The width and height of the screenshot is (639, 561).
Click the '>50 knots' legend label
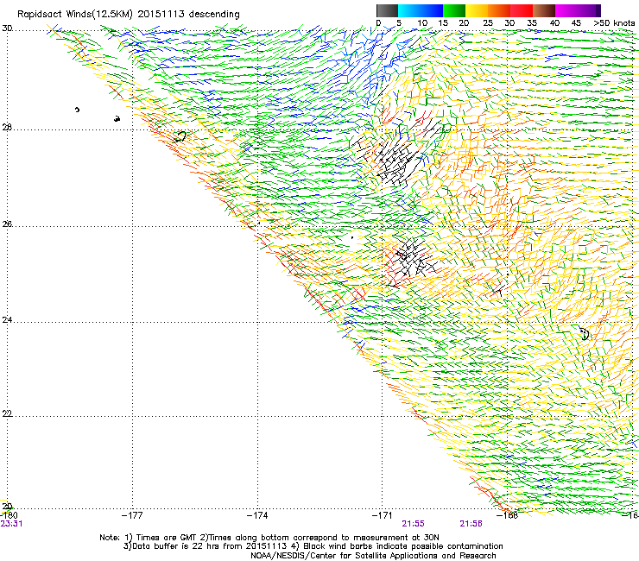[x=614, y=23]
